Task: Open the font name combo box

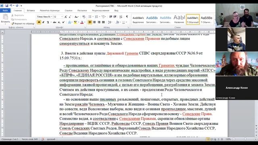Action: tap(44, 17)
